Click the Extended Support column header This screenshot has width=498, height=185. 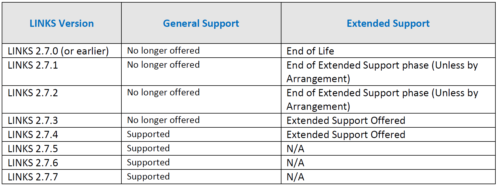(388, 24)
